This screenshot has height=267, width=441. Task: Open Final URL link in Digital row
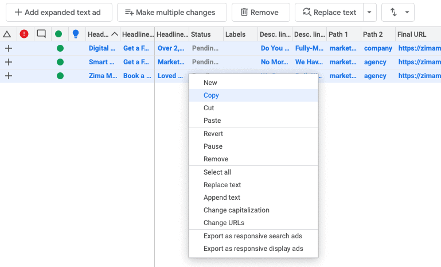click(418, 48)
